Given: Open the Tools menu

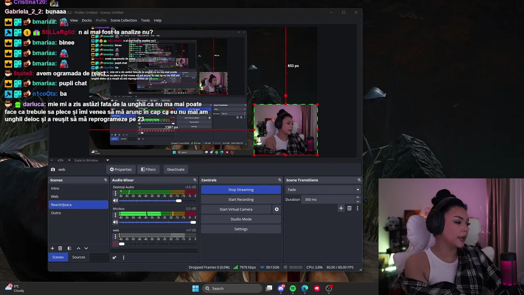Looking at the screenshot, I should pyautogui.click(x=145, y=20).
